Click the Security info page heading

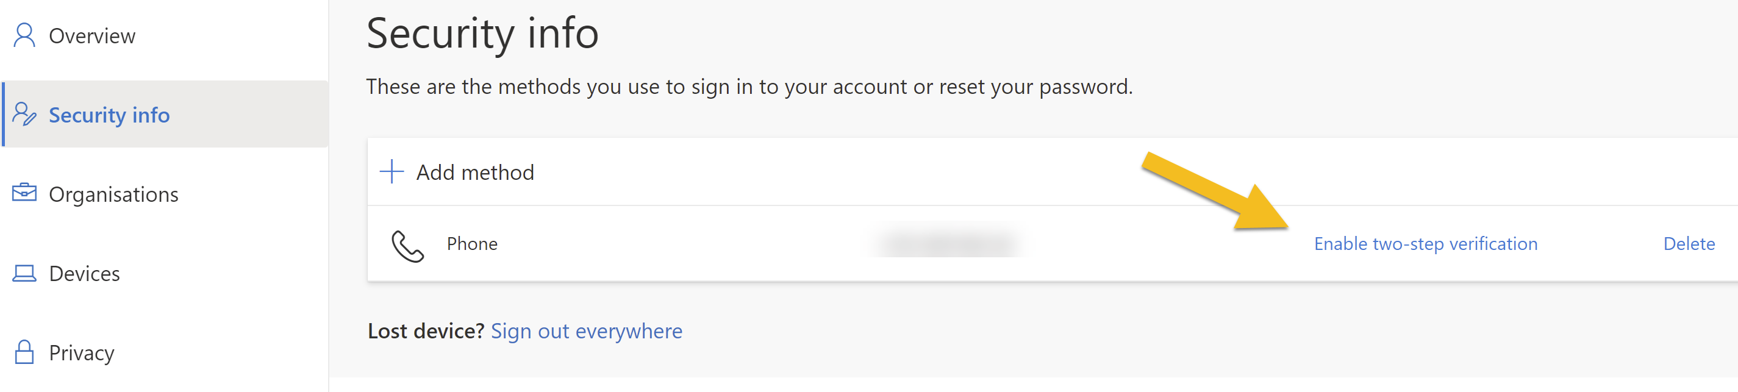[482, 33]
